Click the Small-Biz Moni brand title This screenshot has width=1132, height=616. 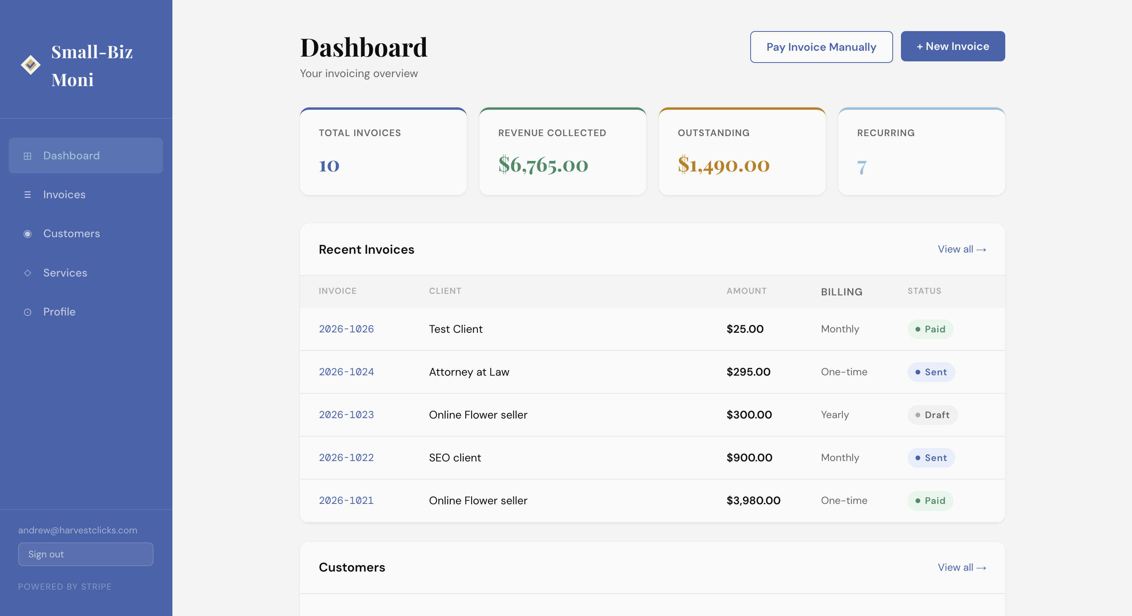[x=92, y=66]
